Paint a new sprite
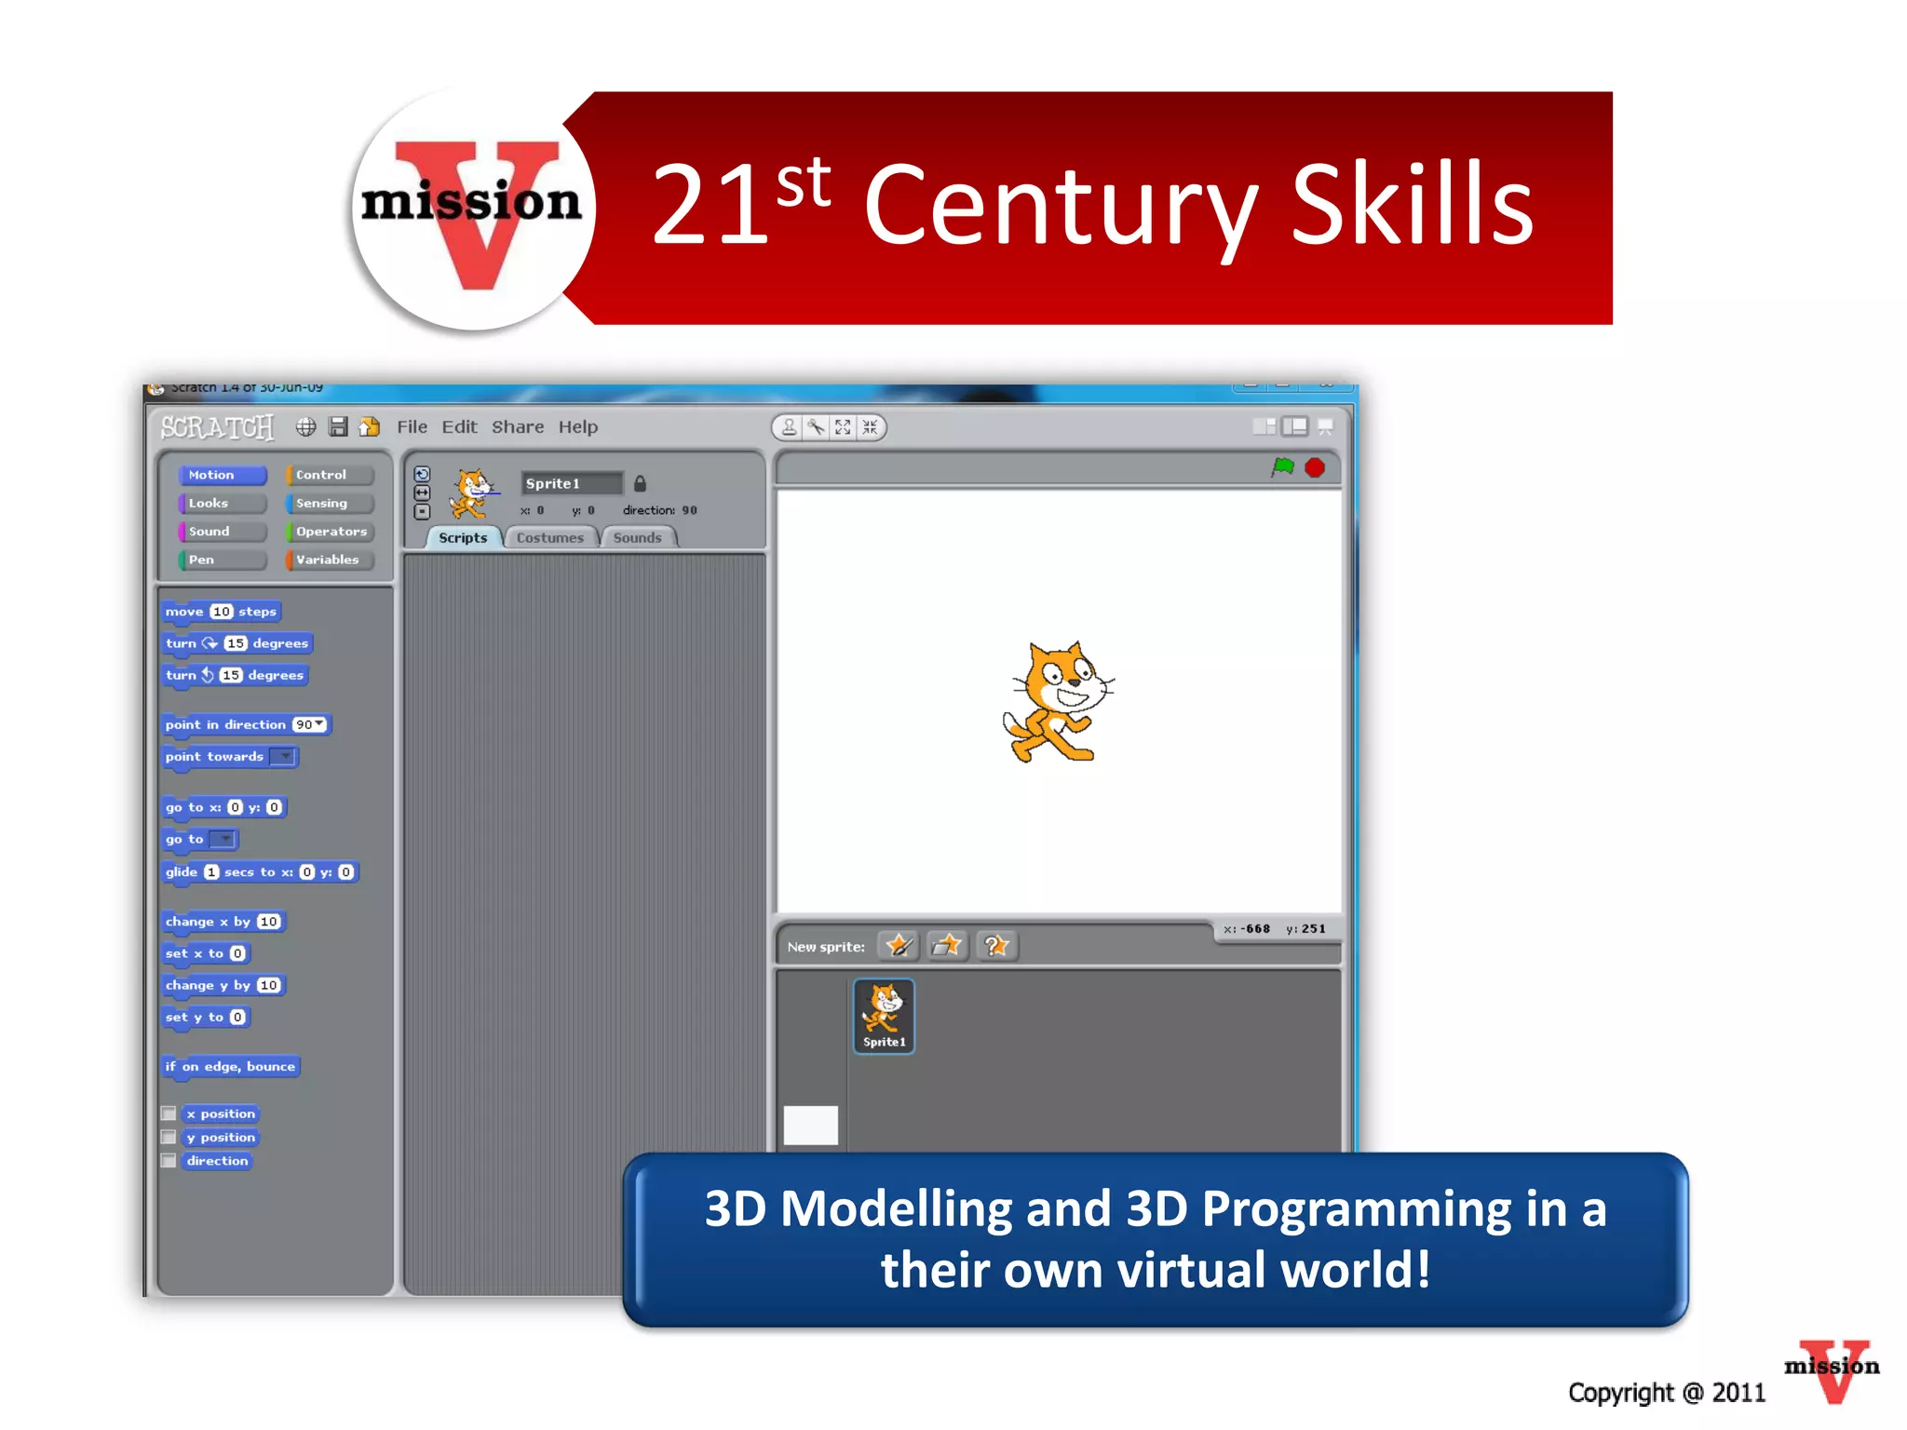The image size is (1907, 1430). click(899, 946)
